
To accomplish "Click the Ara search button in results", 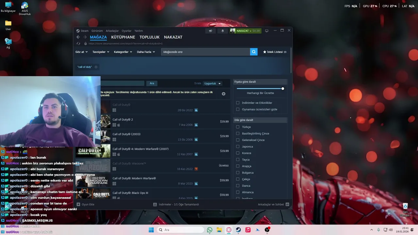I will (x=152, y=84).
